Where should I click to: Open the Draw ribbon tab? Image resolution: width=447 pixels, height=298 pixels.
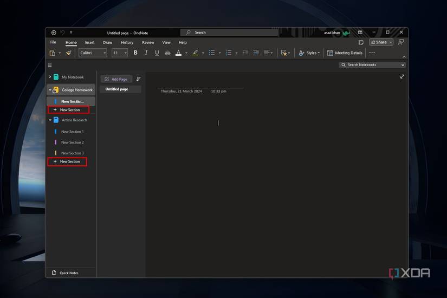[x=107, y=42]
